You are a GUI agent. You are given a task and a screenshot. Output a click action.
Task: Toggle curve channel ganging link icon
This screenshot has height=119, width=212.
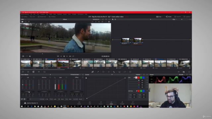[134, 78]
